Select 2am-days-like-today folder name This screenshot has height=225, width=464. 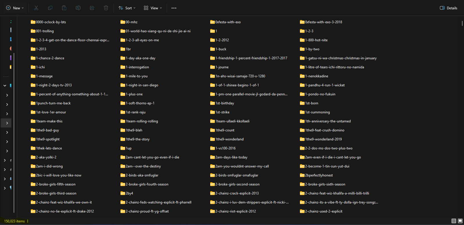pyautogui.click(x=231, y=157)
